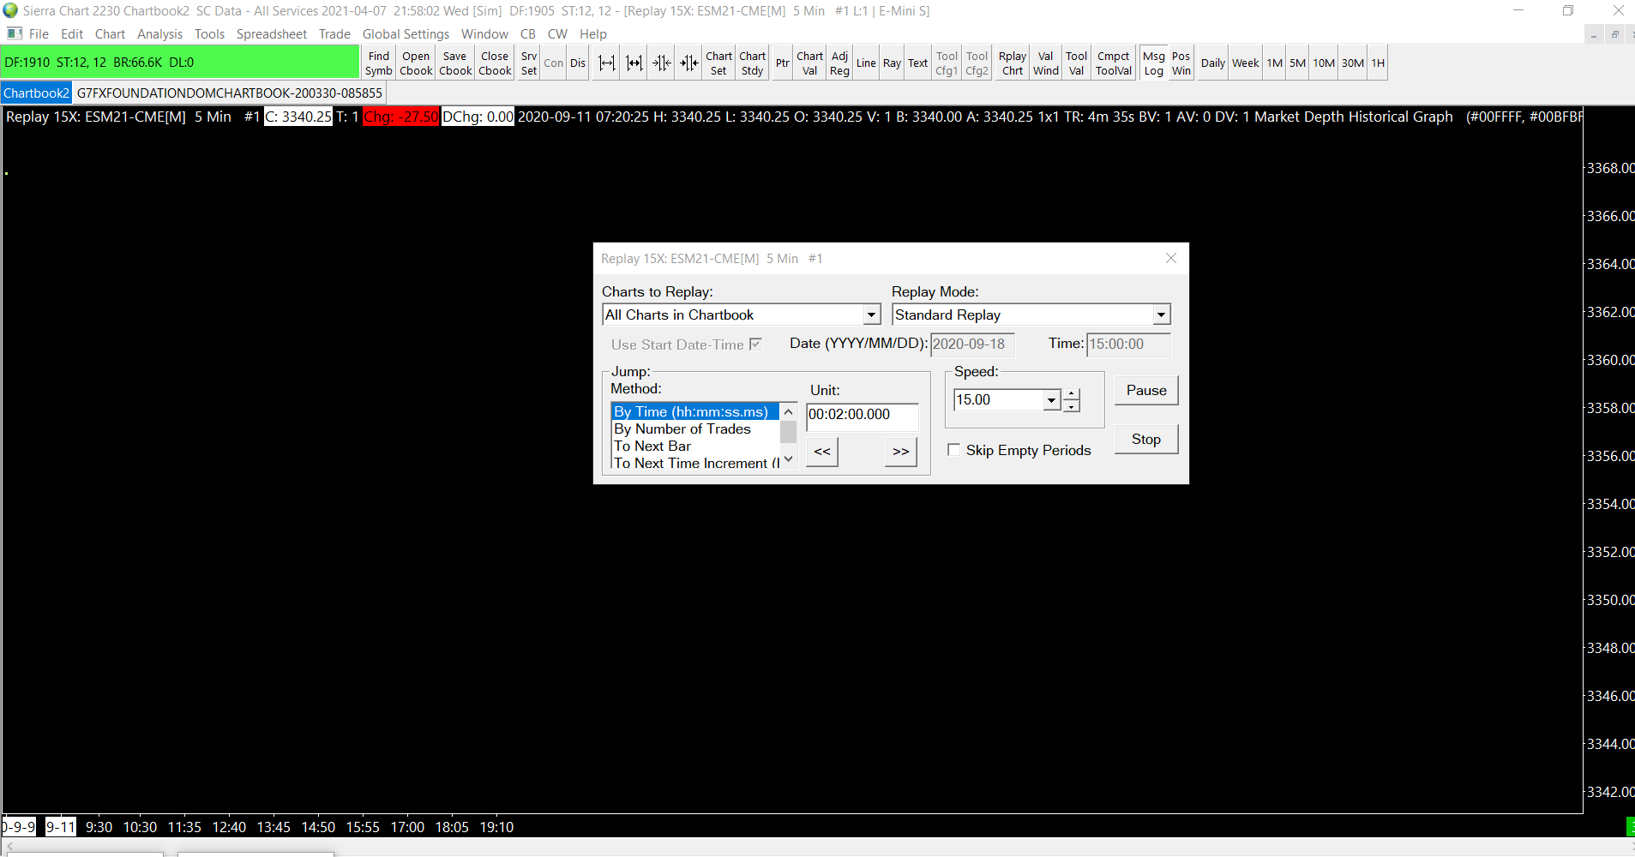The image size is (1635, 857).
Task: Open the Analysis menu
Action: [159, 34]
